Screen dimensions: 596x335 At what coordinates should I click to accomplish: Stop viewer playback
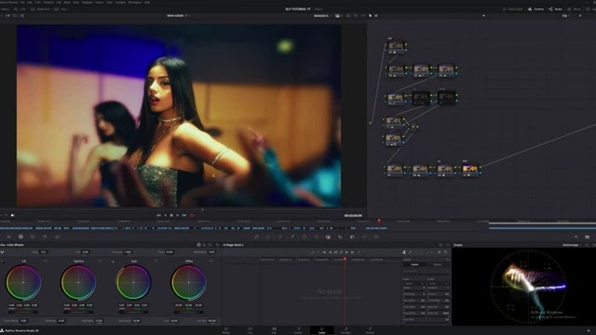171,215
